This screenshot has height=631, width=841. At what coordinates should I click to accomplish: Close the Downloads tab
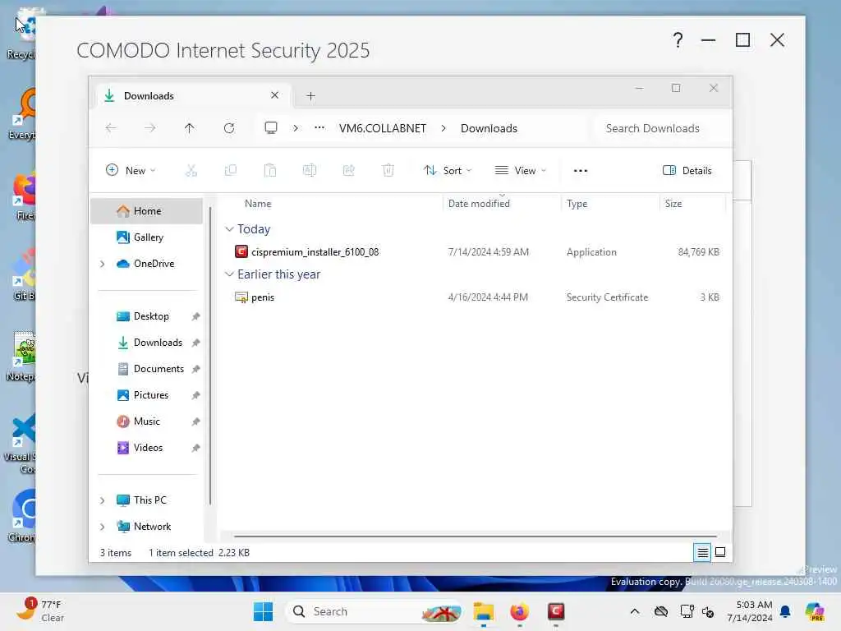pos(274,95)
